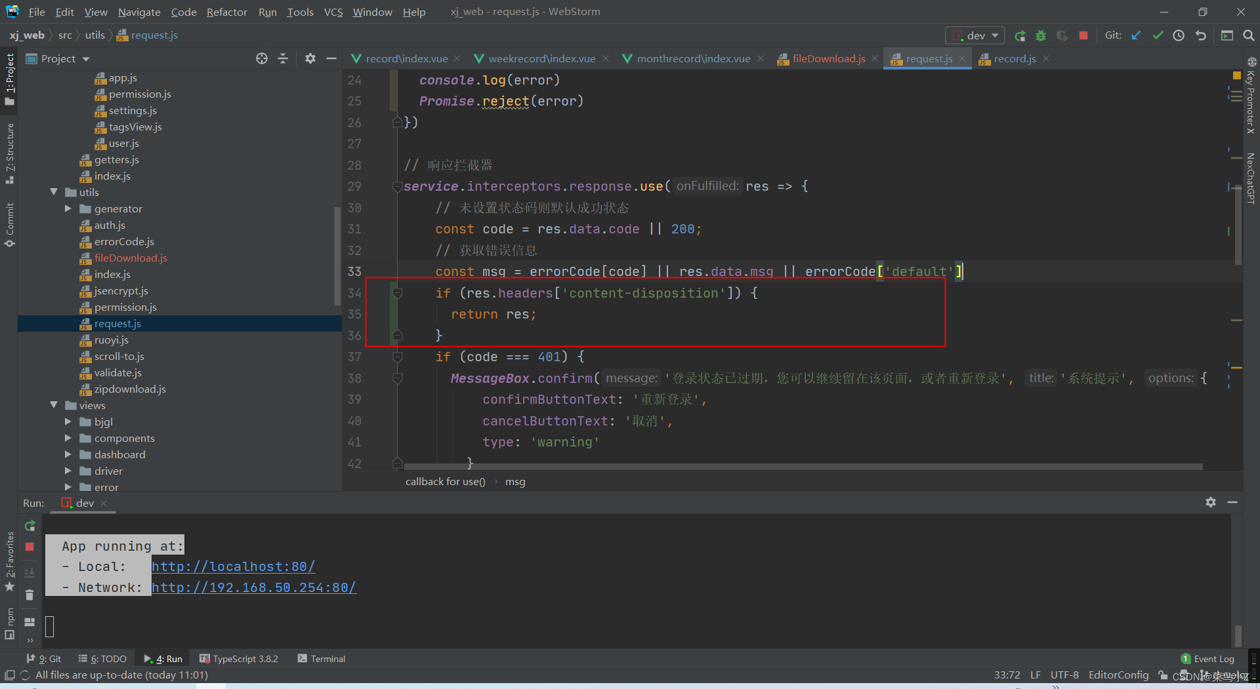Stop the running dev process in toolbar
The height and width of the screenshot is (689, 1260).
click(1083, 36)
